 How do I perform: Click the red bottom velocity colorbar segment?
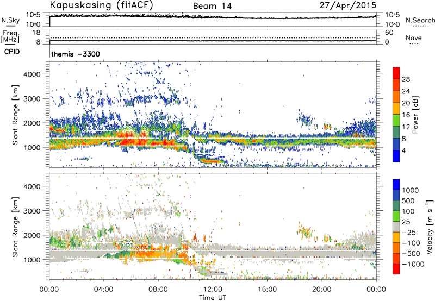pyautogui.click(x=396, y=269)
